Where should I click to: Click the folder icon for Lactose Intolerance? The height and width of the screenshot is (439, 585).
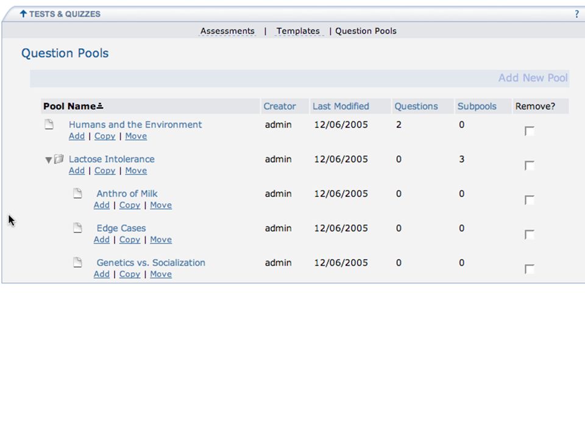pos(59,159)
